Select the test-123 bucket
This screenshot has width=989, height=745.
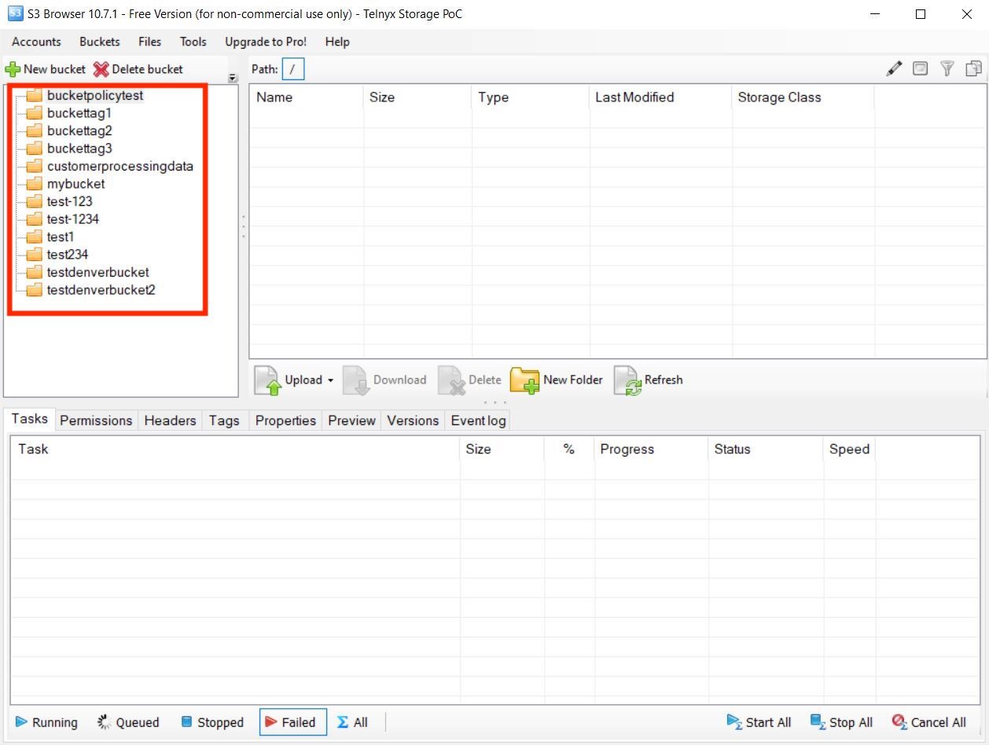(x=69, y=201)
